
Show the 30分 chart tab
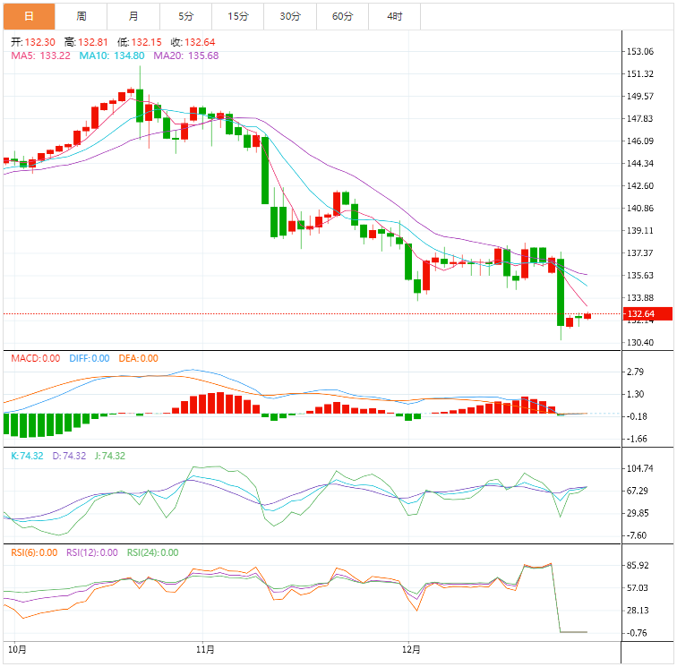pos(290,16)
